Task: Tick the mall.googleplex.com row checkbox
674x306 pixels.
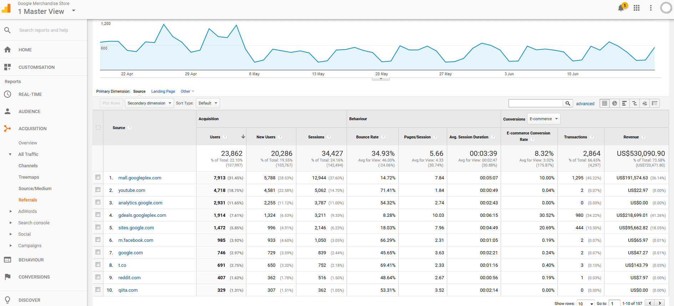Action: coord(98,177)
